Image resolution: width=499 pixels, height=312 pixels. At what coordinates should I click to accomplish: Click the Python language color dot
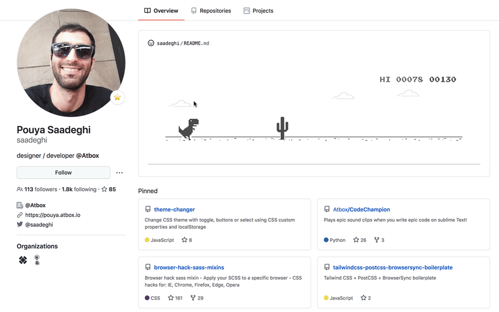[326, 240]
